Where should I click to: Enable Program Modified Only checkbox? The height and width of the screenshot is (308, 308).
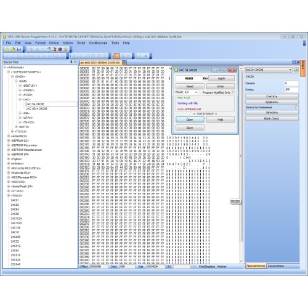[233, 92]
